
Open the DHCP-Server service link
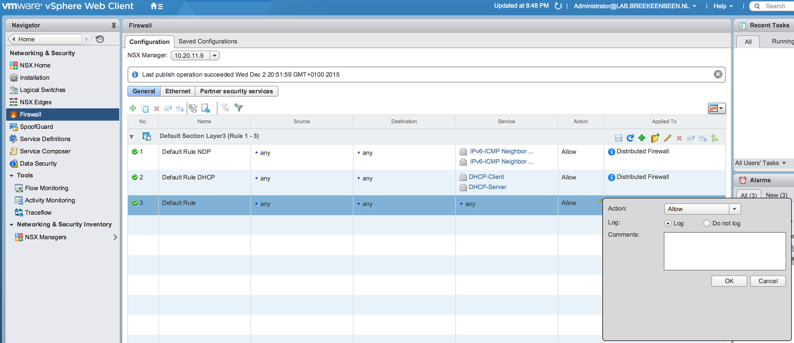(488, 187)
